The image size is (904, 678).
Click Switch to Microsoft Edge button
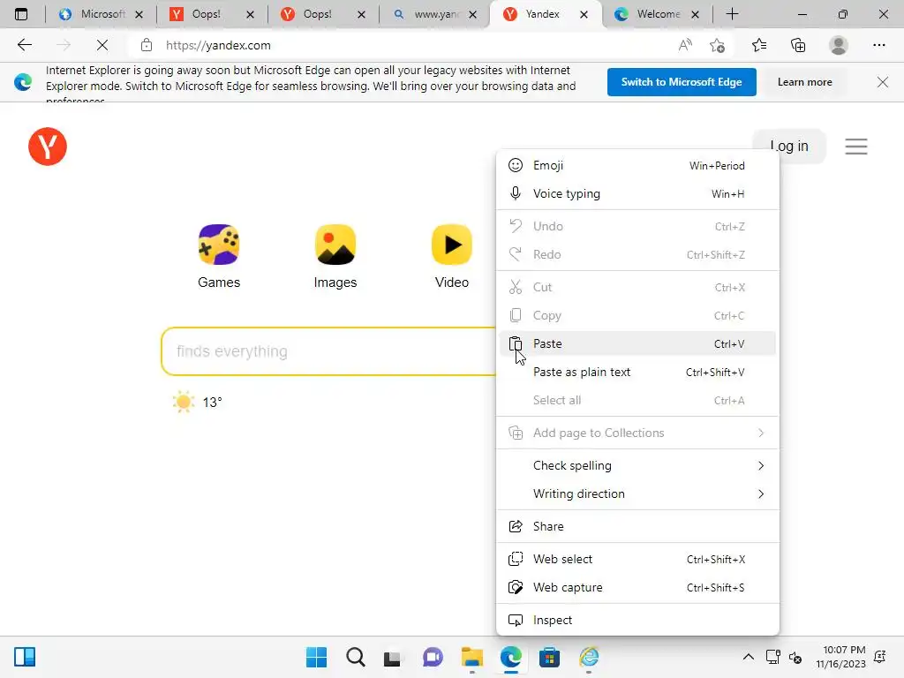coord(682,82)
